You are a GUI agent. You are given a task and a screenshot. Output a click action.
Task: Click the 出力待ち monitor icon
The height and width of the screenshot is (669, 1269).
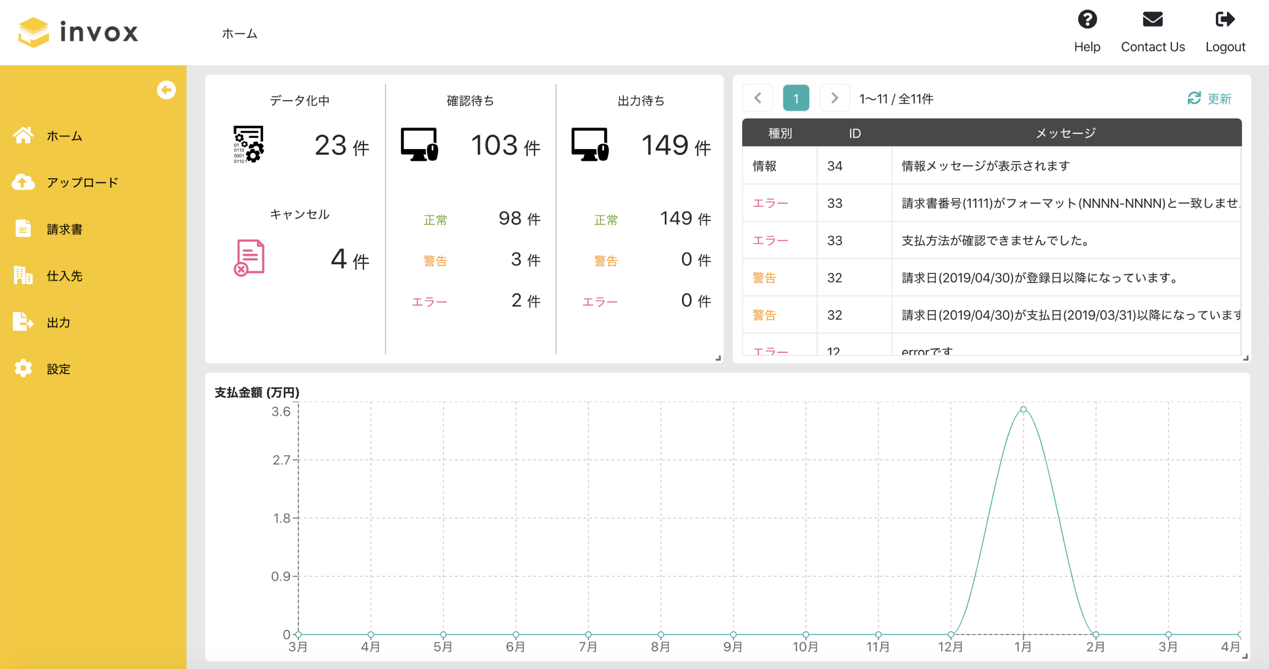[590, 144]
